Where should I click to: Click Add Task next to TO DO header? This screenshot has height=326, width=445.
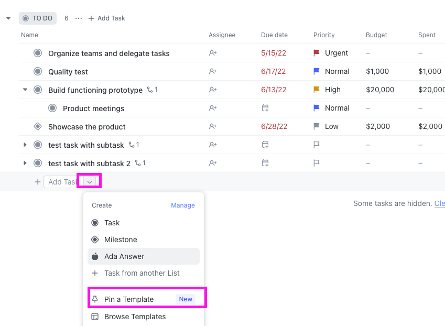[106, 18]
